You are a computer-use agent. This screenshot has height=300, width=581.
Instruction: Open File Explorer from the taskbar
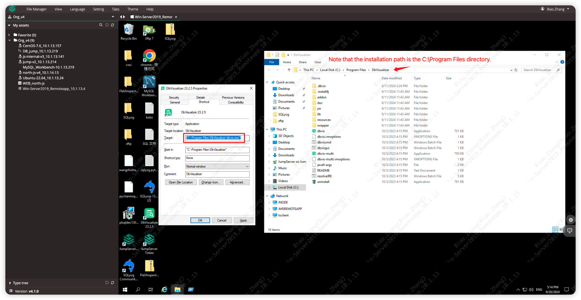click(x=178, y=290)
